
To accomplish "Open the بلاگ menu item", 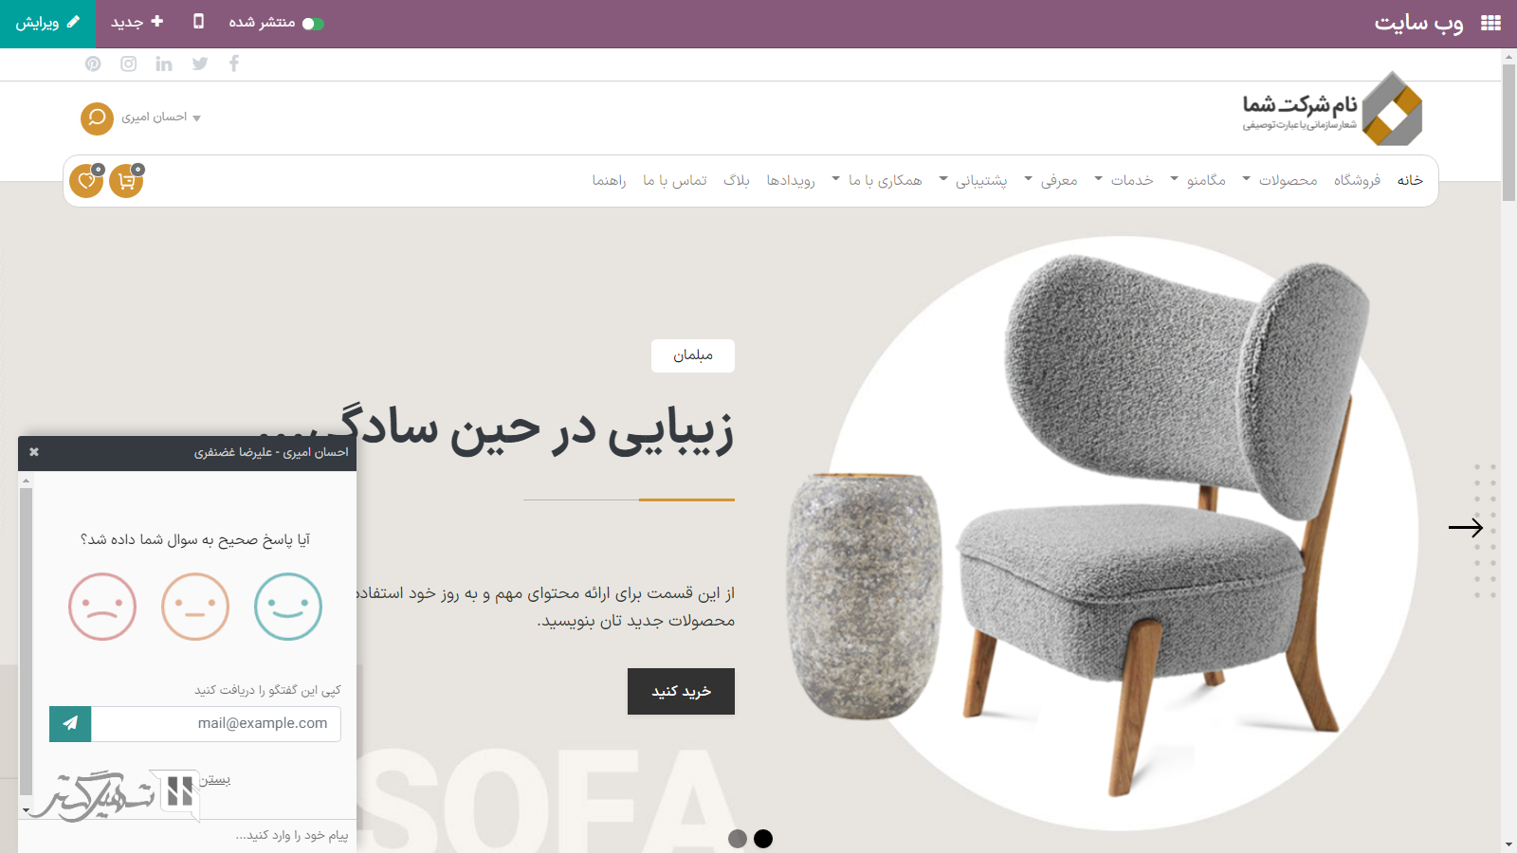I will point(737,180).
